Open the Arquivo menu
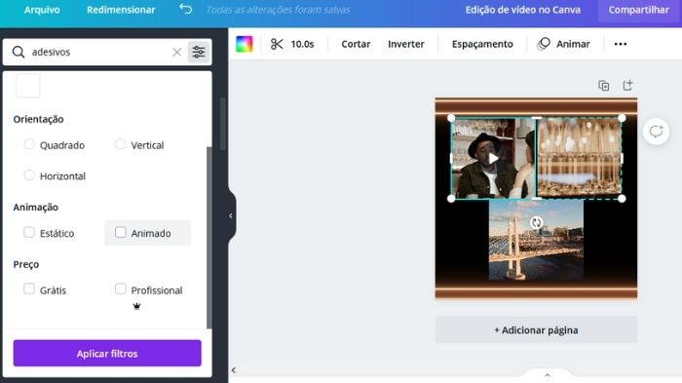The image size is (682, 383). point(42,10)
